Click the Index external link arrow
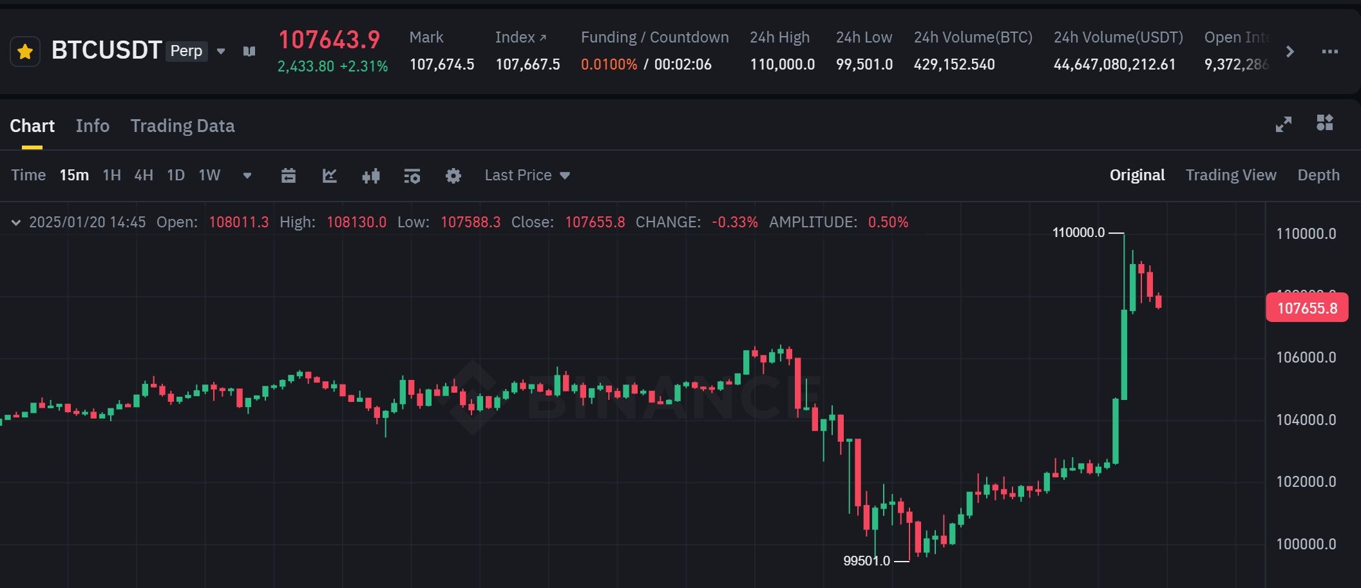Image resolution: width=1361 pixels, height=588 pixels. click(543, 37)
